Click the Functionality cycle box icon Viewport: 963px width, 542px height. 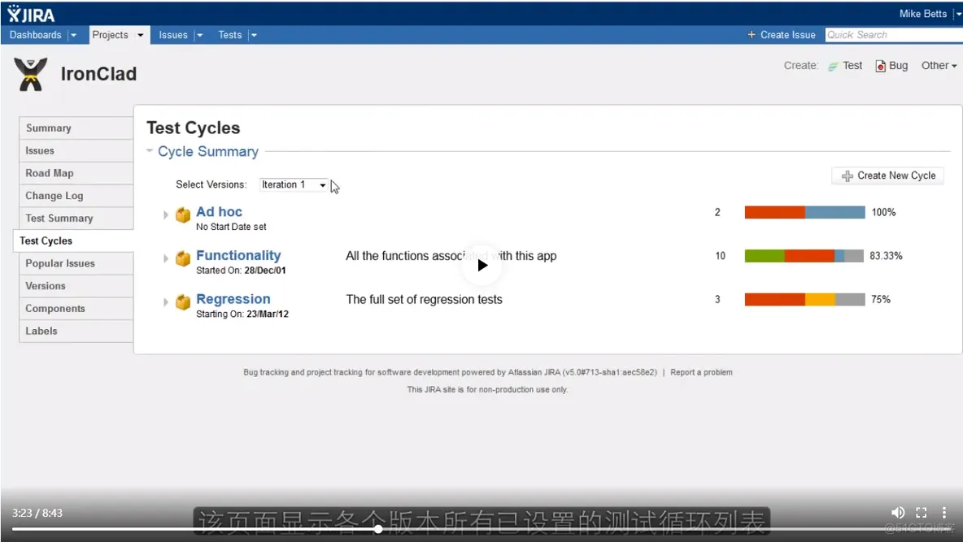pyautogui.click(x=183, y=258)
